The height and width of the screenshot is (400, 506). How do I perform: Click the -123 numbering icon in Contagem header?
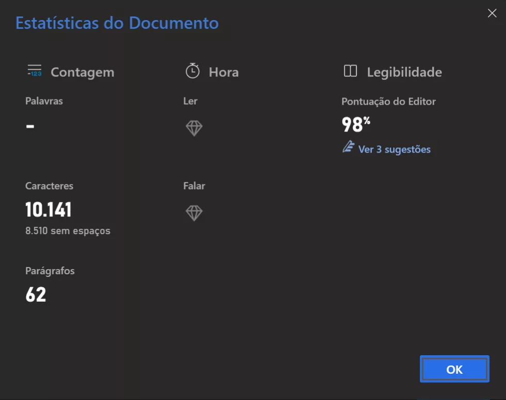coord(34,74)
